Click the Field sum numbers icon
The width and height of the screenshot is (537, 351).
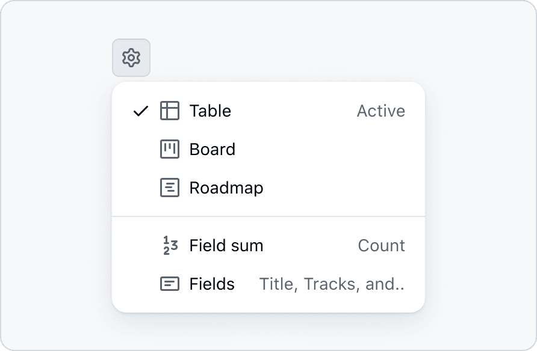(x=170, y=245)
